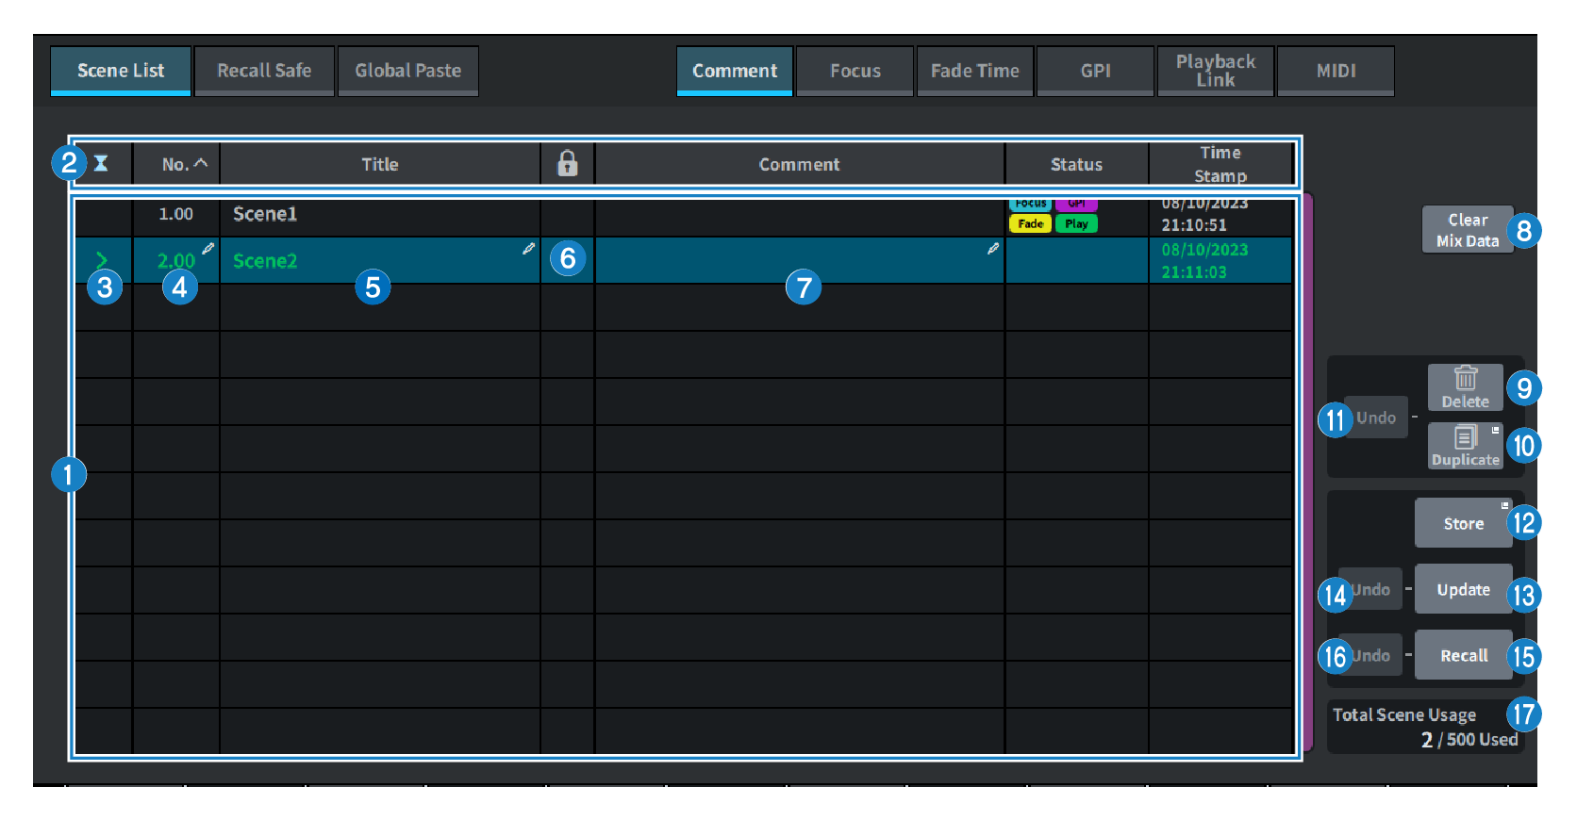Click the hourglass column header icon
Screen dimensions: 1577x820
101,164
